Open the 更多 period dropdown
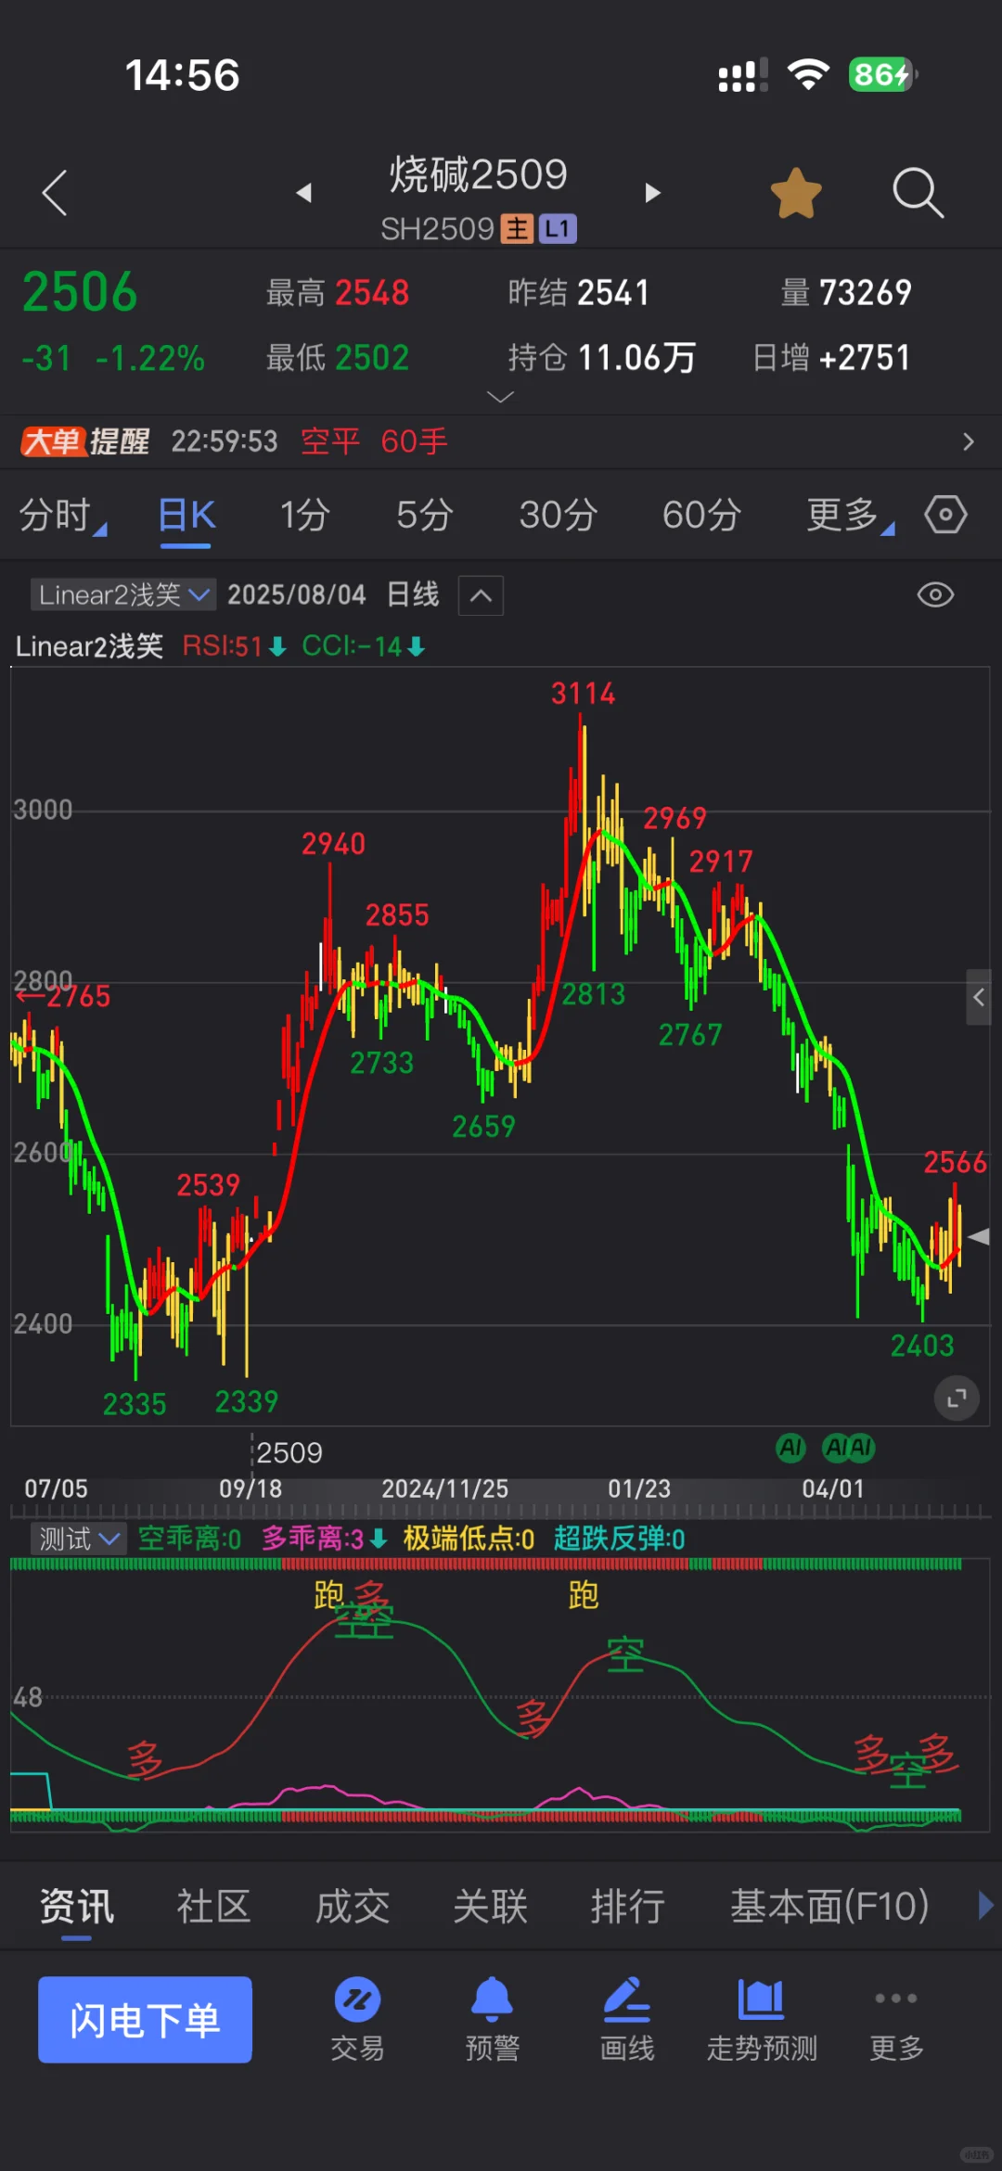This screenshot has width=1002, height=2171. (x=850, y=515)
